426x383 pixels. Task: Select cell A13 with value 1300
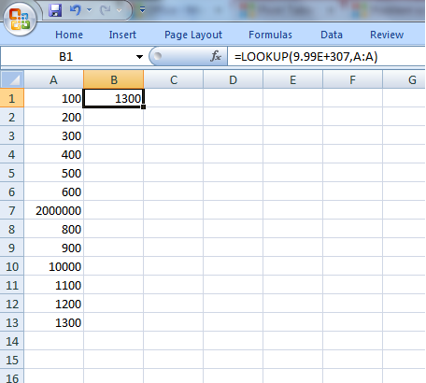[x=53, y=322]
